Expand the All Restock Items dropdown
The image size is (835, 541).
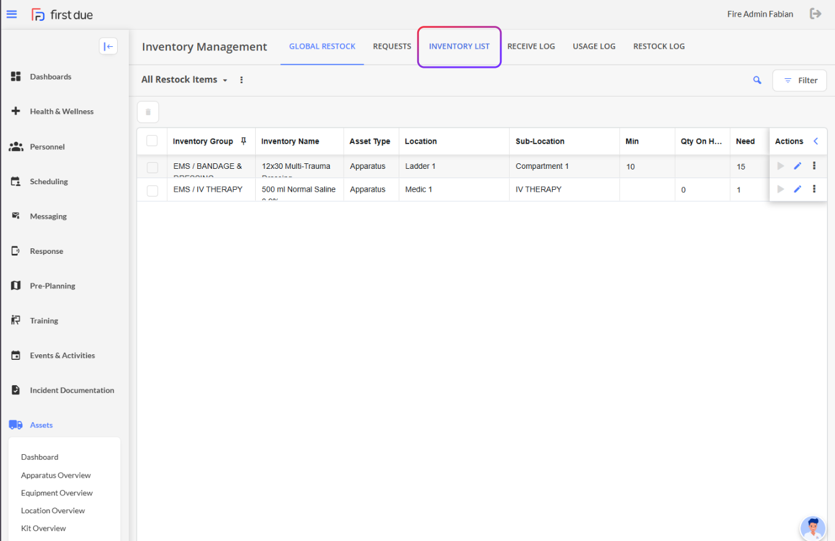point(185,80)
